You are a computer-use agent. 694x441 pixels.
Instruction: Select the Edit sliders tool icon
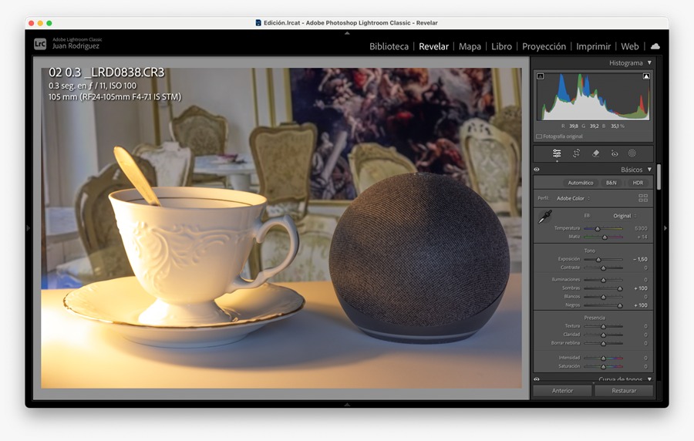557,153
